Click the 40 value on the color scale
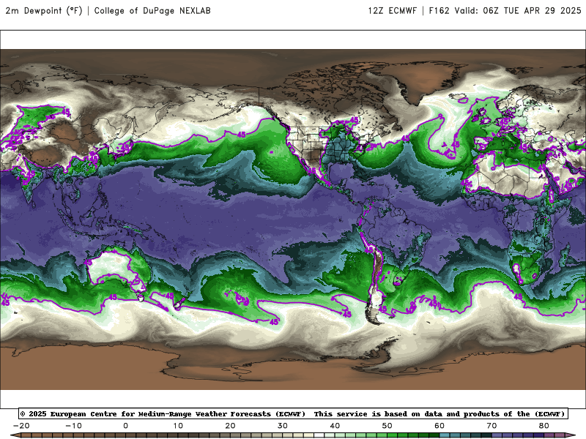Image resolution: width=586 pixels, height=439 pixels. 335,426
